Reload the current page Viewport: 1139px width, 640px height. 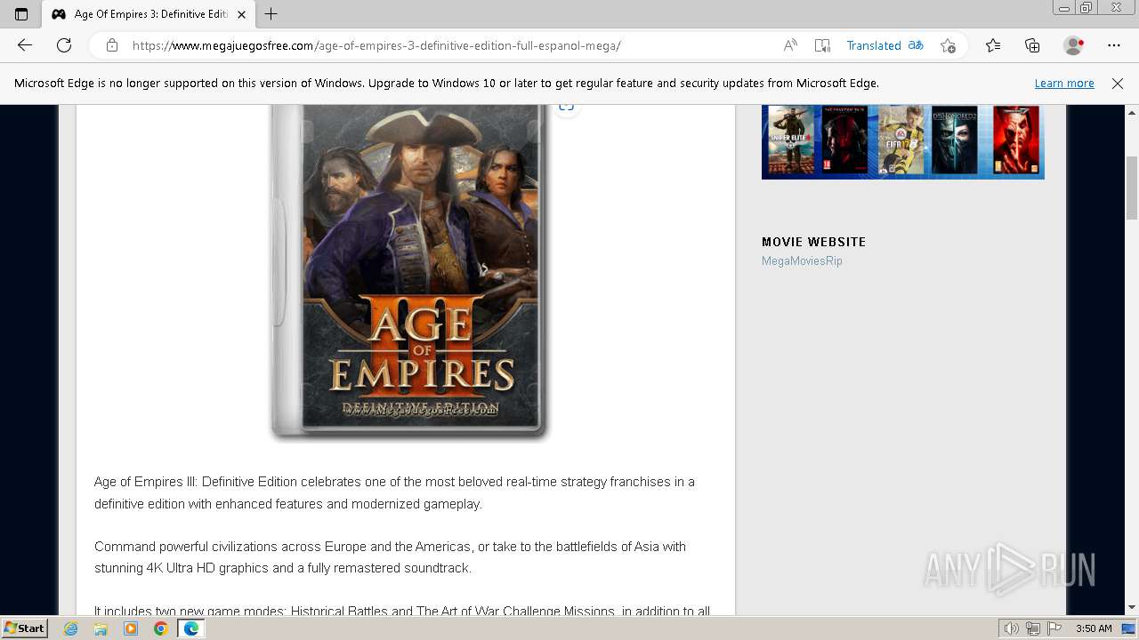64,45
